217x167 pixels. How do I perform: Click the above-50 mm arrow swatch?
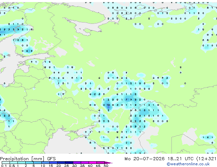pos(108,163)
